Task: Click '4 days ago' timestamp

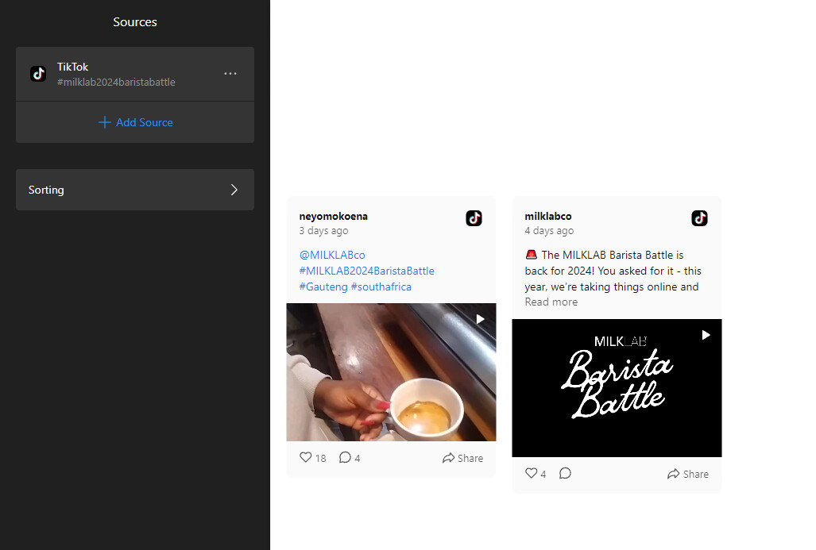Action: pyautogui.click(x=549, y=231)
